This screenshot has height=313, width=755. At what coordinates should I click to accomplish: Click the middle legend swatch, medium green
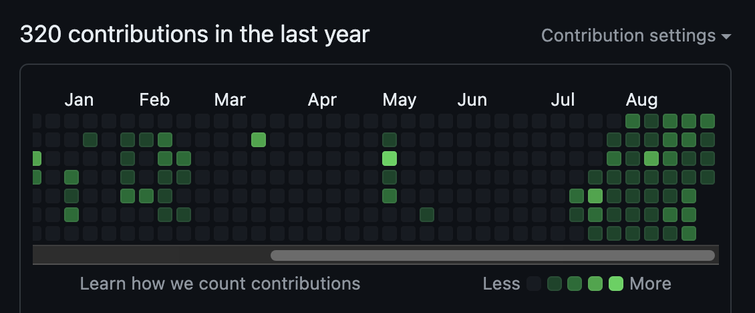point(575,284)
